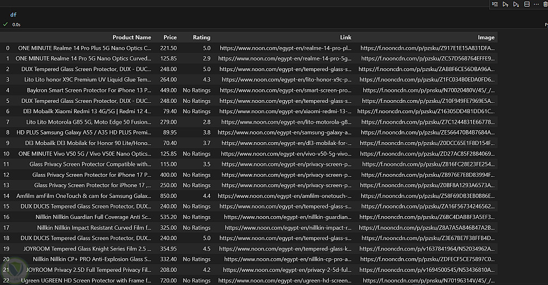Click the green execution success checkmark

5,25
